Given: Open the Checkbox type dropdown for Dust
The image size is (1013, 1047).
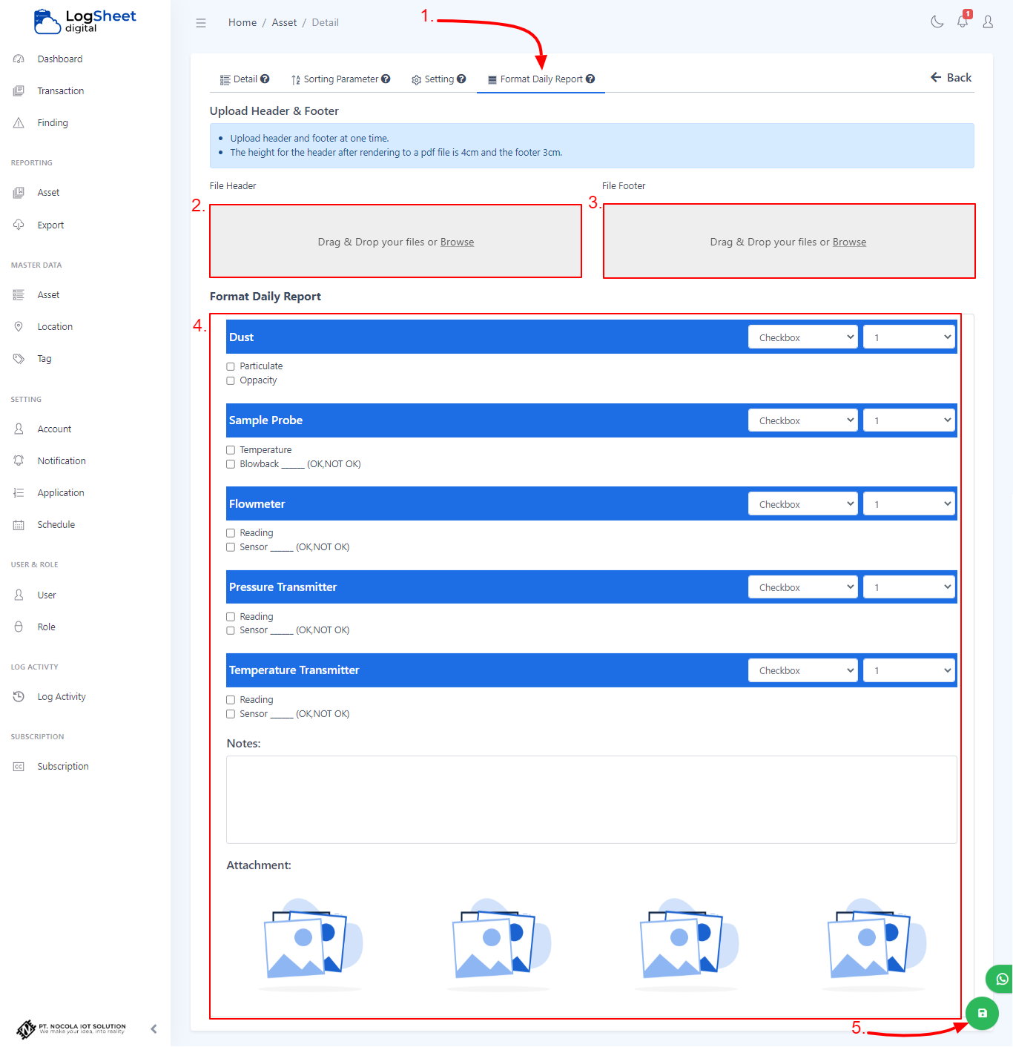Looking at the screenshot, I should (x=802, y=337).
